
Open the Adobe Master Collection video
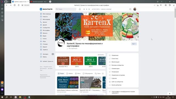click(x=68, y=82)
